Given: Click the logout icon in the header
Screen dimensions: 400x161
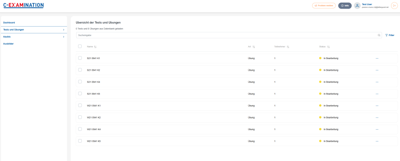Looking at the screenshot, I should [x=394, y=5].
